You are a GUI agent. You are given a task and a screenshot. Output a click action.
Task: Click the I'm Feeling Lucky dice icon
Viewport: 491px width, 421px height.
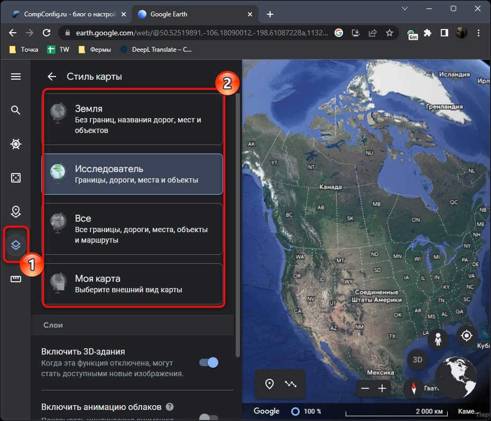(x=16, y=177)
